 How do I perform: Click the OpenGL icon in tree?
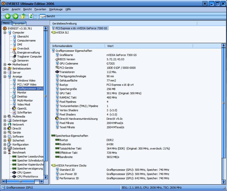click(x=14, y=108)
